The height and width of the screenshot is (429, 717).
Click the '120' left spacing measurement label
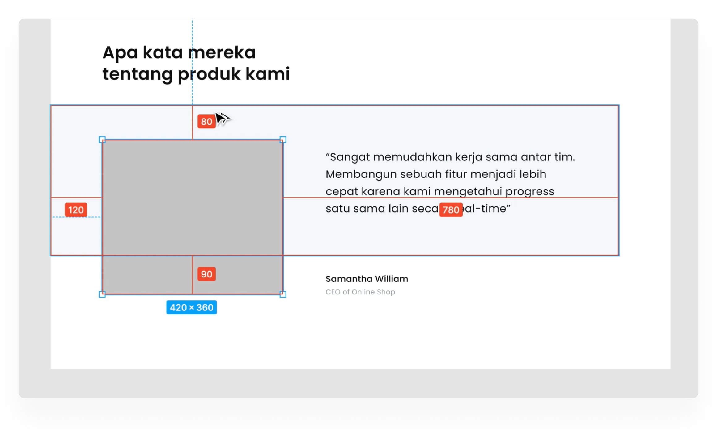[76, 210]
